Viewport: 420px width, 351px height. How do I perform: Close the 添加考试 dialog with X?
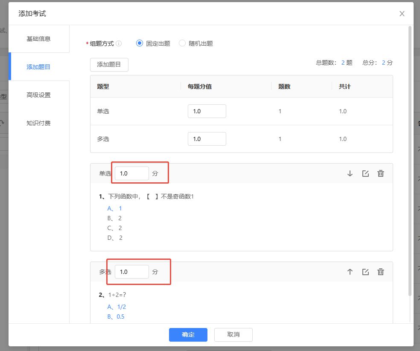402,14
